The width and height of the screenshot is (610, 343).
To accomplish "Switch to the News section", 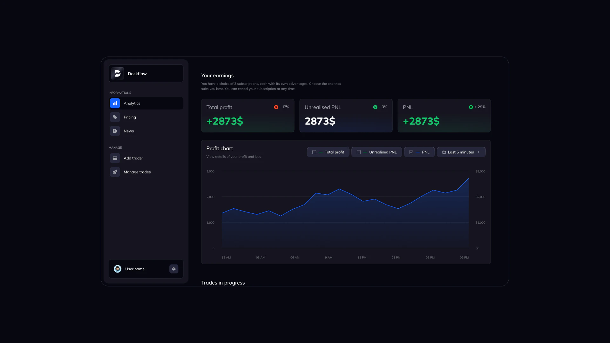I will pyautogui.click(x=129, y=131).
